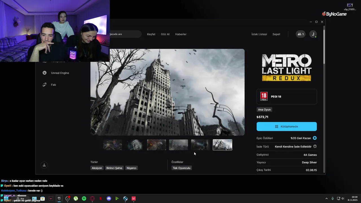This screenshot has height=203, width=361.
Task: Click the store search field
Action: 126,34
